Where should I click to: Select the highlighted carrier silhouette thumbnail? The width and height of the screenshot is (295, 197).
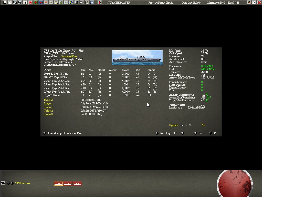pyautogui.click(x=58, y=184)
